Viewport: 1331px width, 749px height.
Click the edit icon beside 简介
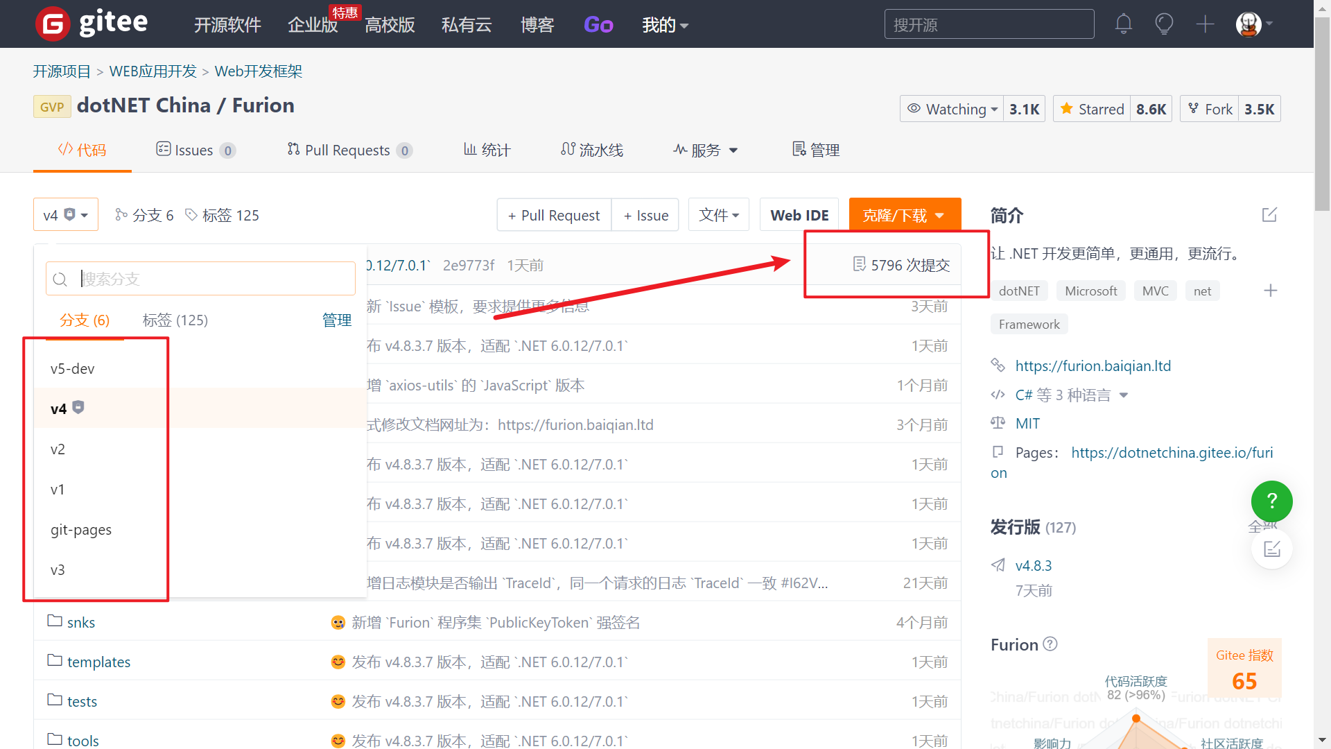(x=1269, y=215)
